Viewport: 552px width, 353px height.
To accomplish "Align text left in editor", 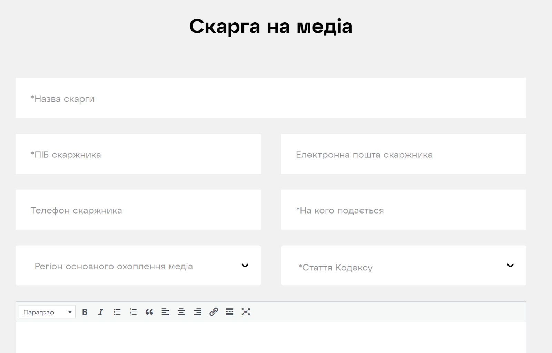I will (165, 312).
